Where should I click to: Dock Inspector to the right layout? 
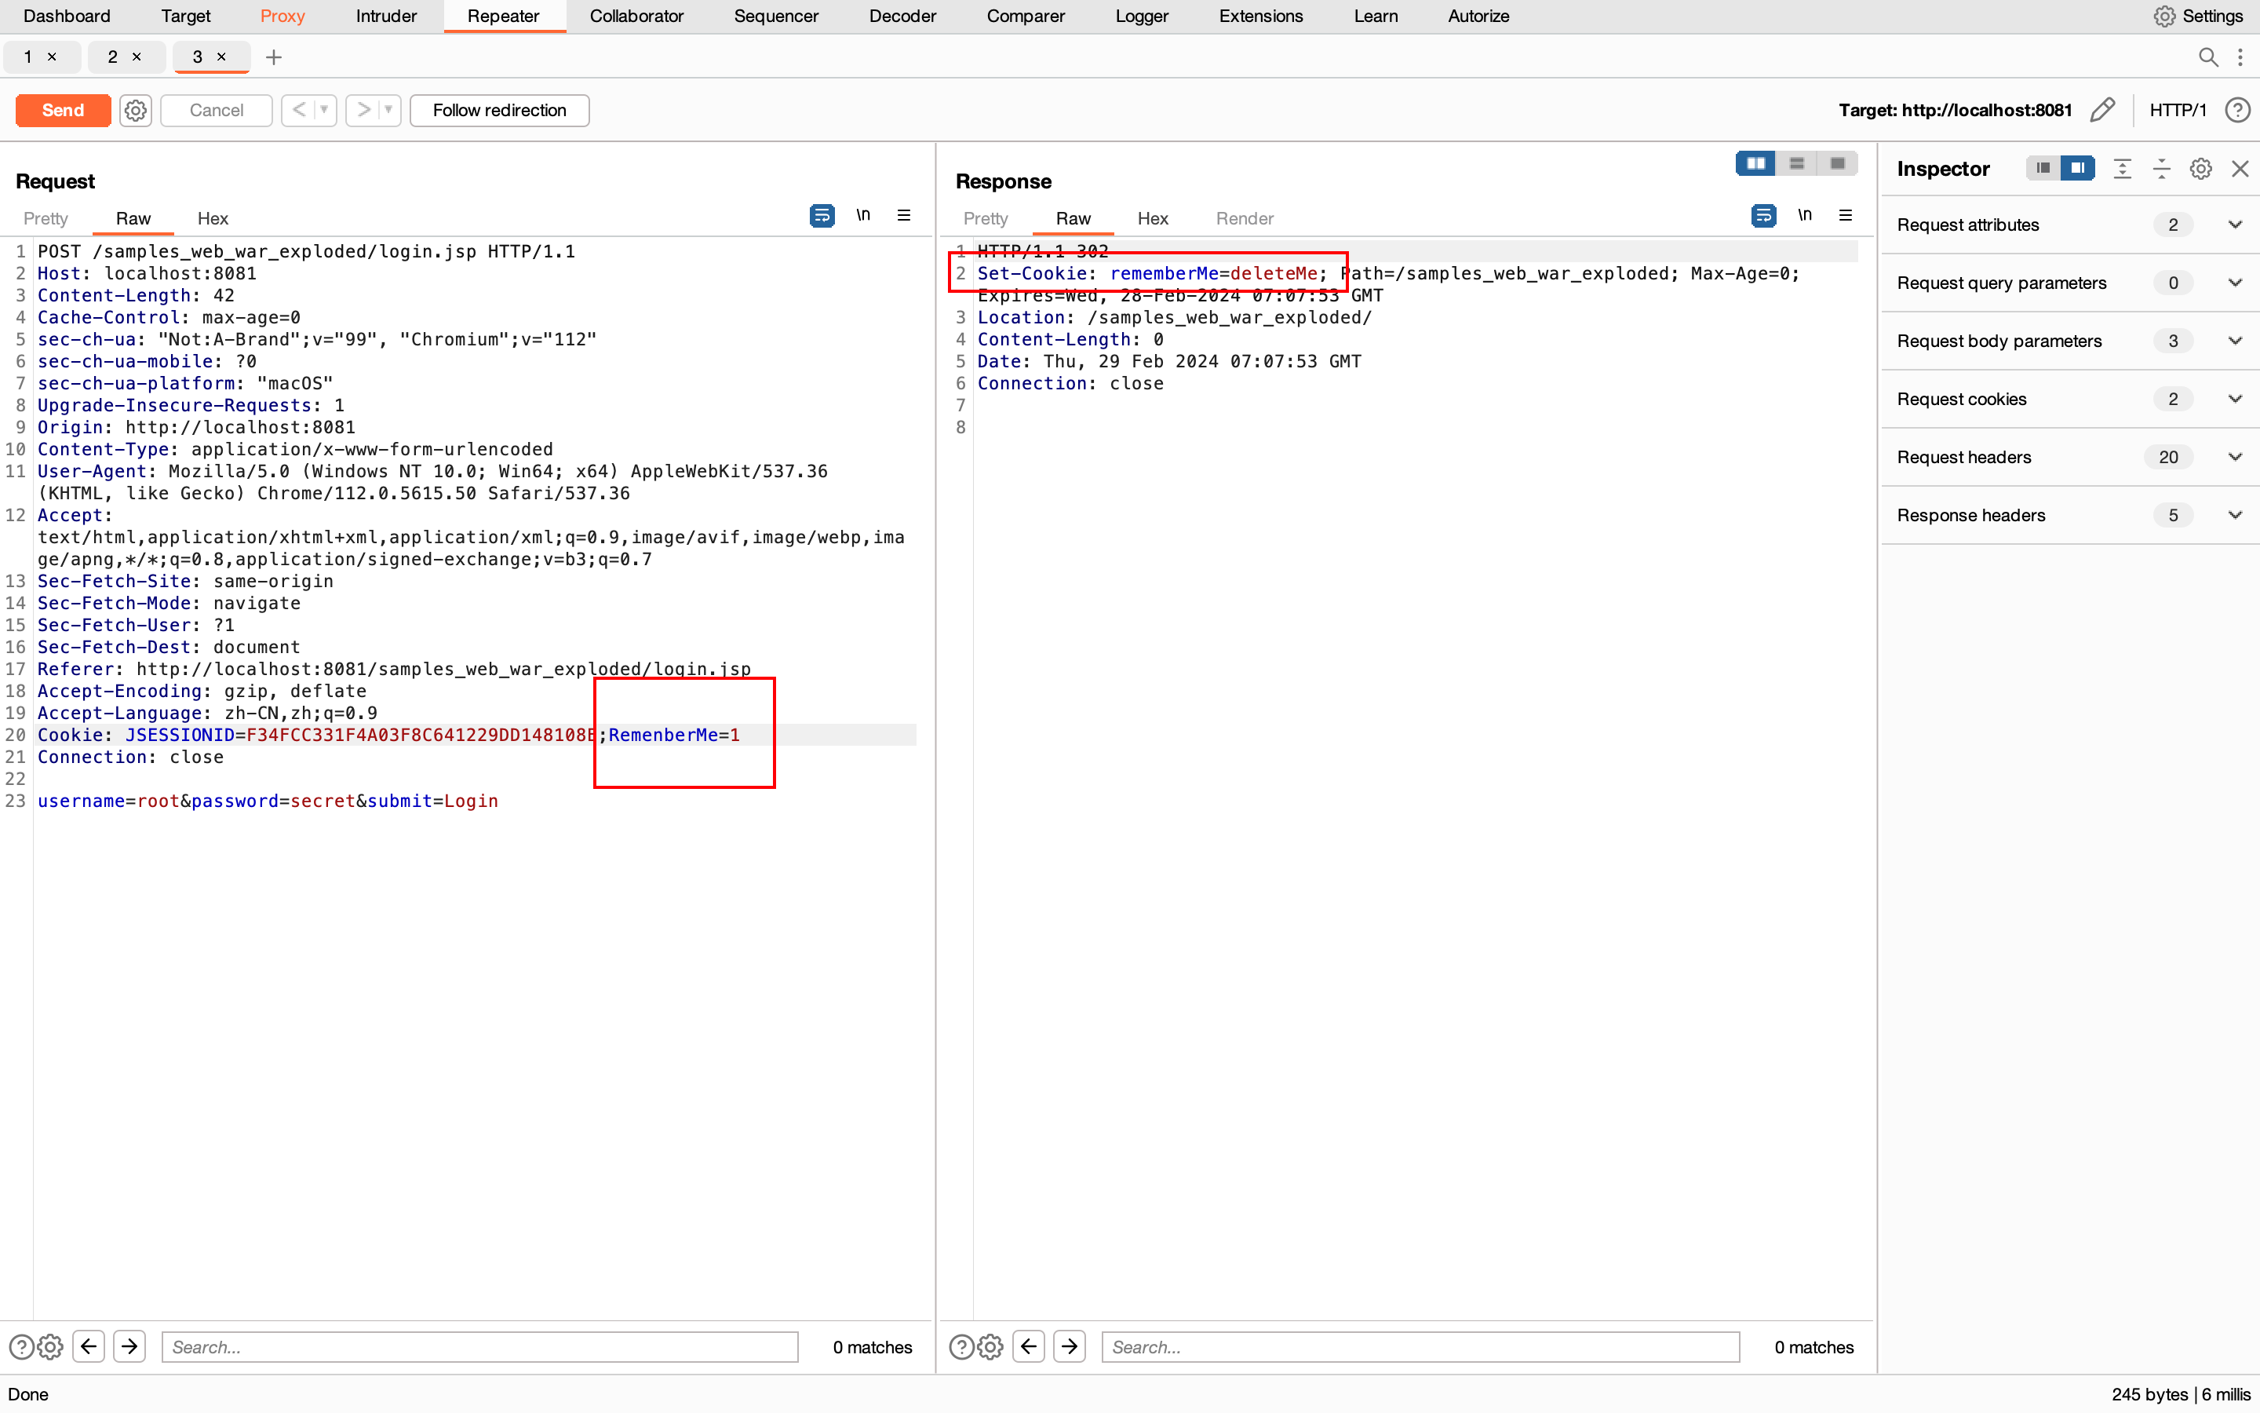[2078, 168]
